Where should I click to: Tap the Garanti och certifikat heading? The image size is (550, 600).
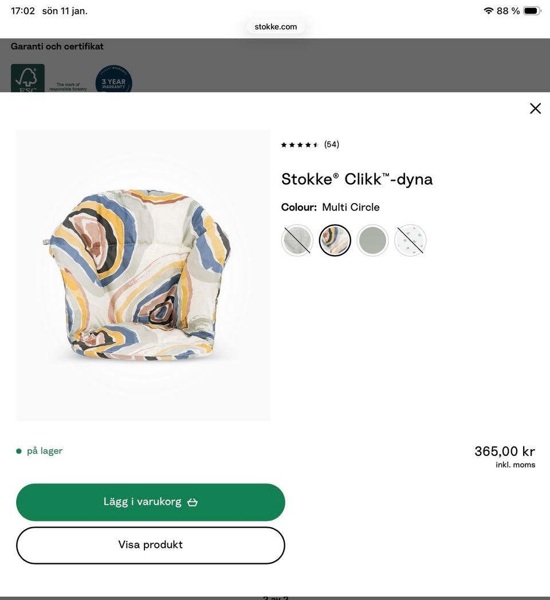click(x=57, y=46)
